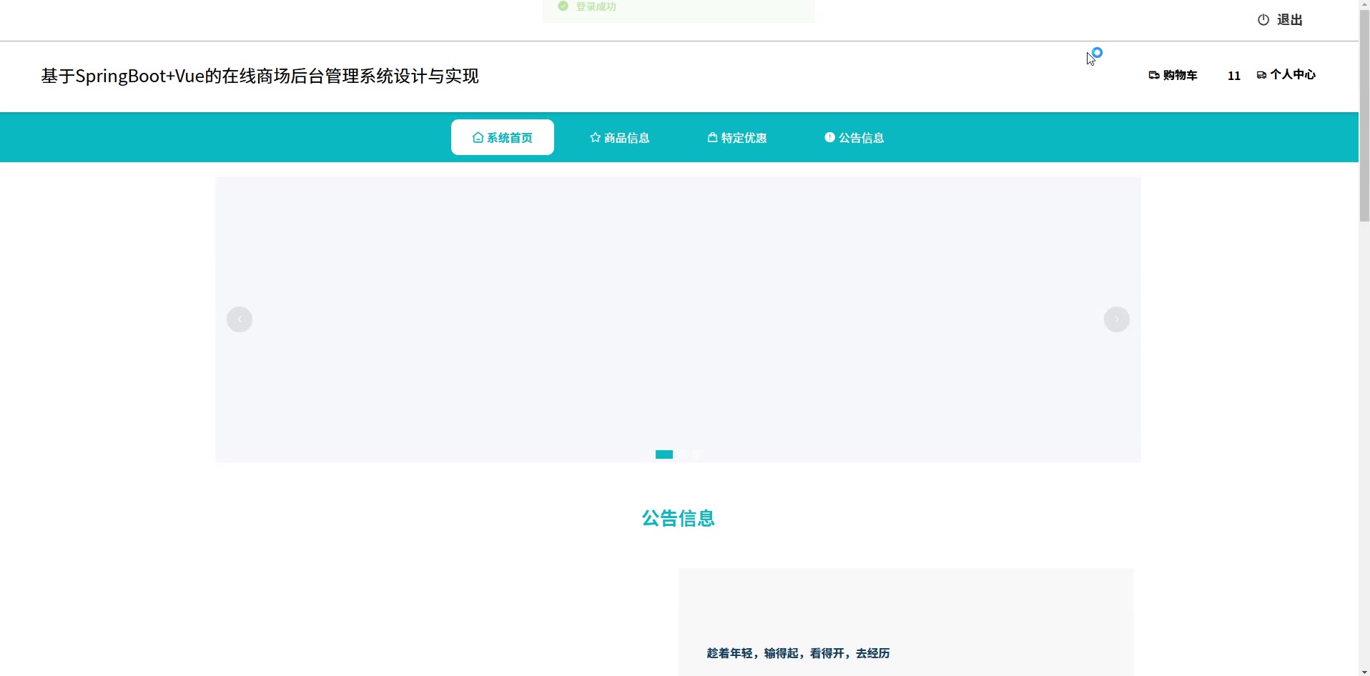1370x676 pixels.
Task: Show the next carousel slide
Action: [x=1117, y=319]
